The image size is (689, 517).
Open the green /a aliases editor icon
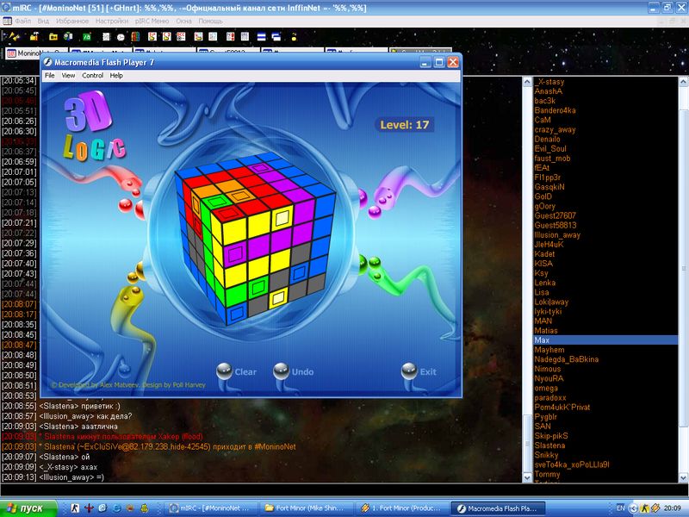tap(87, 36)
